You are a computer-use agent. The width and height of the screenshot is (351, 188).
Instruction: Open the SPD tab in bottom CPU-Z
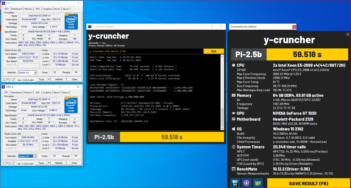tap(37, 93)
